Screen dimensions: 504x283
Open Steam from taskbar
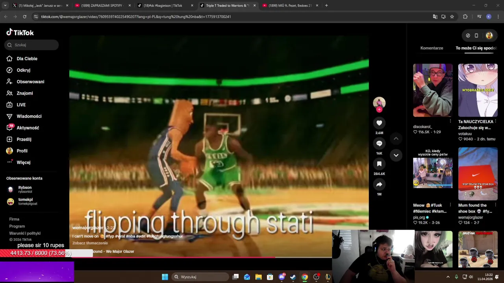293,277
